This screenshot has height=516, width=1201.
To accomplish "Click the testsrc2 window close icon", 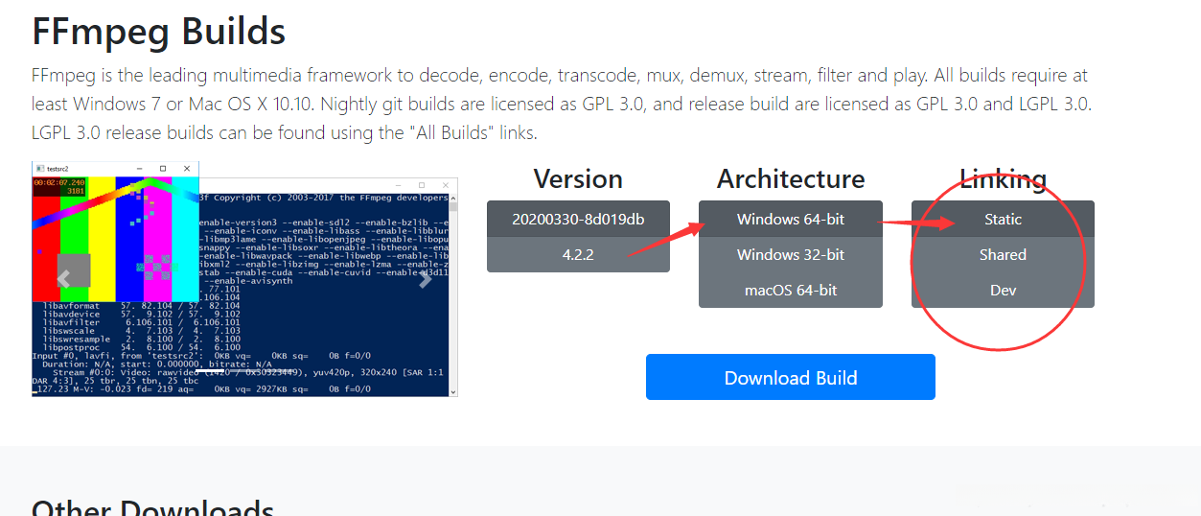I will (186, 168).
